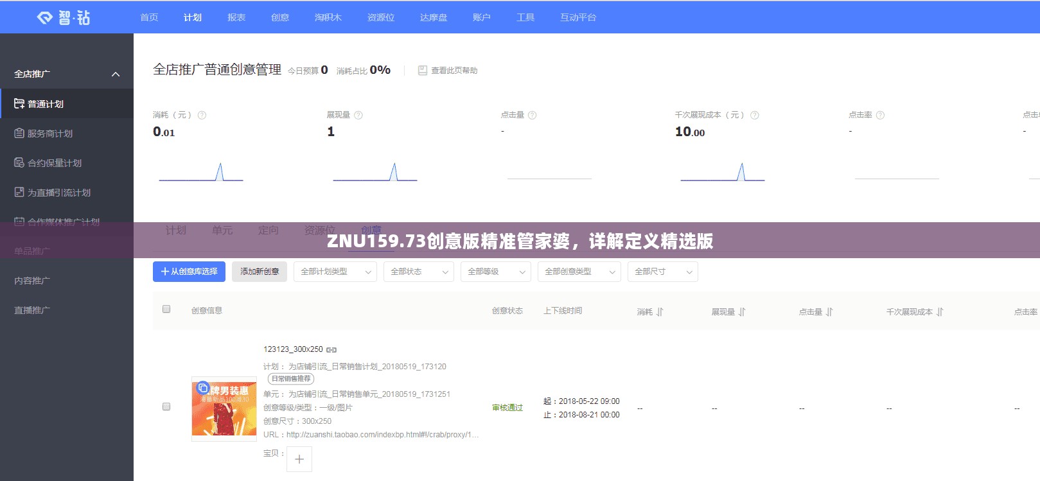Open 报表 top navigation item
This screenshot has height=481, width=1040.
[236, 17]
